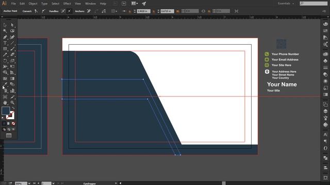The image size is (330, 185).
Task: Select the Blend tool
Action: point(12,84)
